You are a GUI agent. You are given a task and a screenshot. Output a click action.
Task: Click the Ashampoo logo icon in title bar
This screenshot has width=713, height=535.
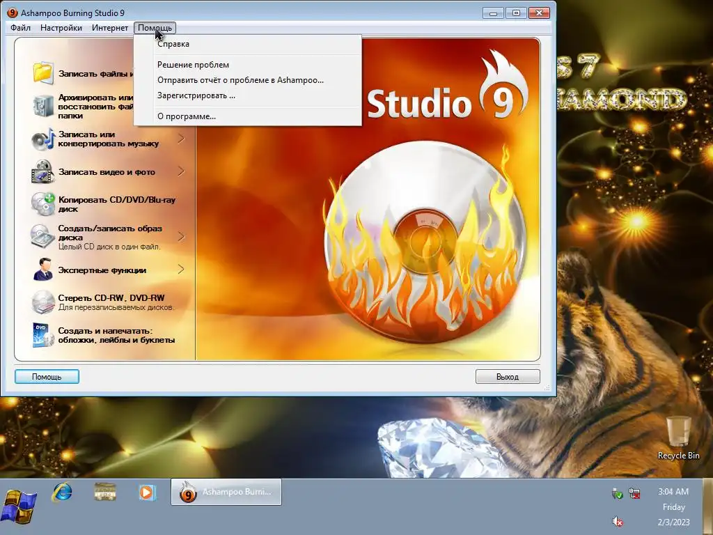[x=13, y=13]
